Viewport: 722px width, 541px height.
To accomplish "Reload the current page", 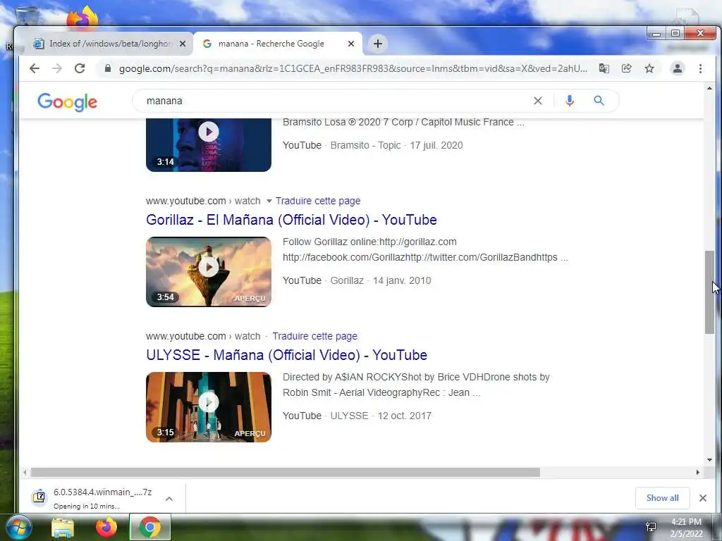I will coord(80,68).
